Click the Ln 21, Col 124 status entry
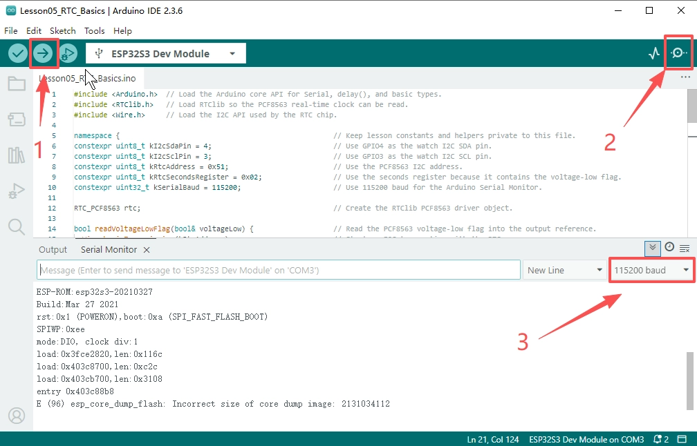Viewport: 697px width, 446px height. click(492, 439)
